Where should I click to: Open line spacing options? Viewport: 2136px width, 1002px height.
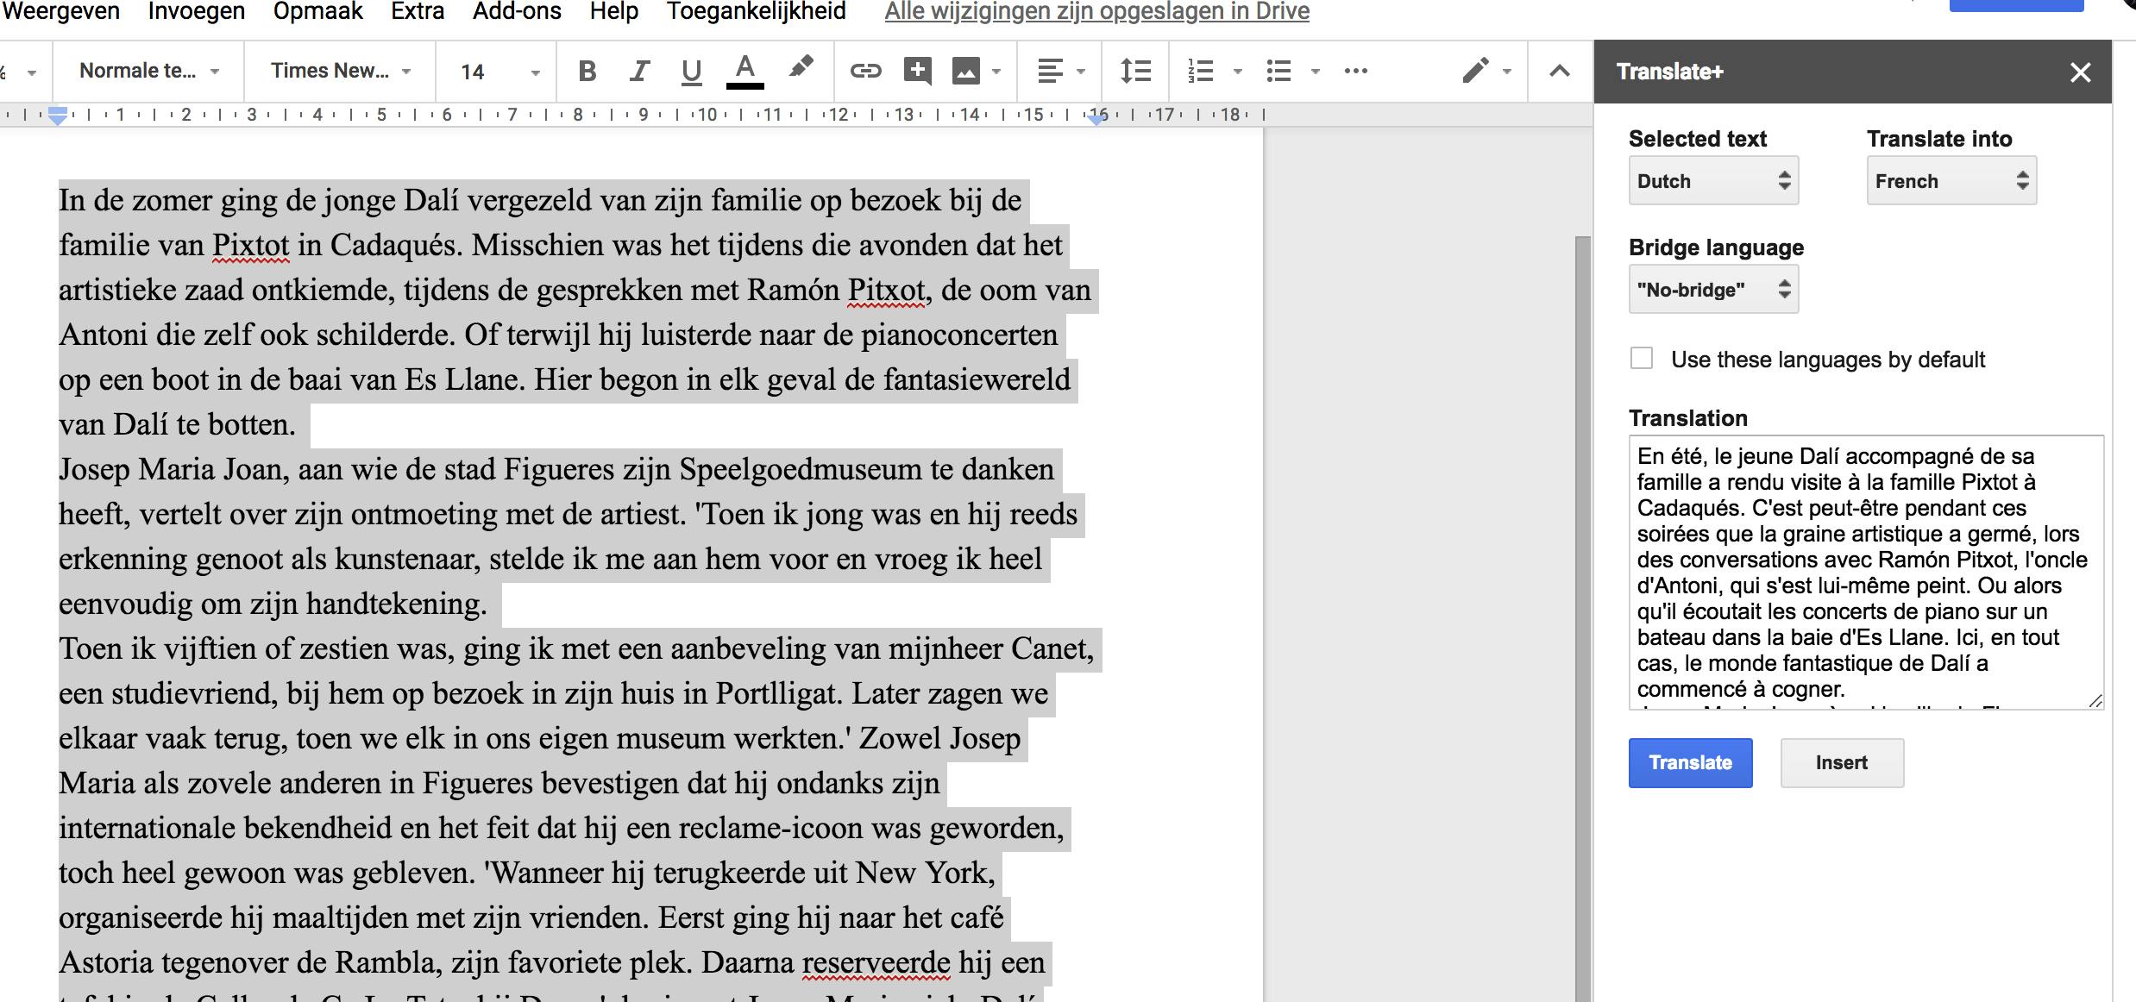[1135, 72]
